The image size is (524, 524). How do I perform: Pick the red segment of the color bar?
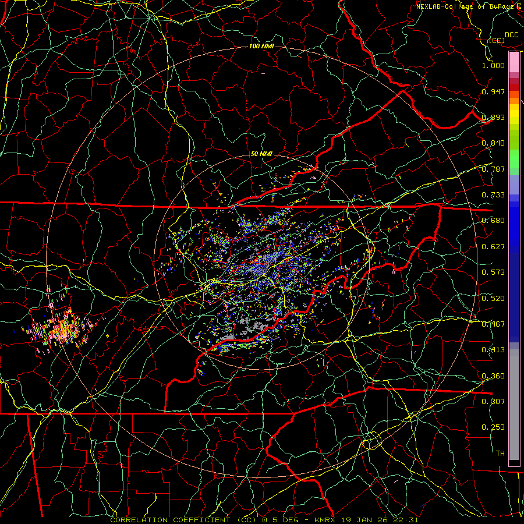pos(514,87)
